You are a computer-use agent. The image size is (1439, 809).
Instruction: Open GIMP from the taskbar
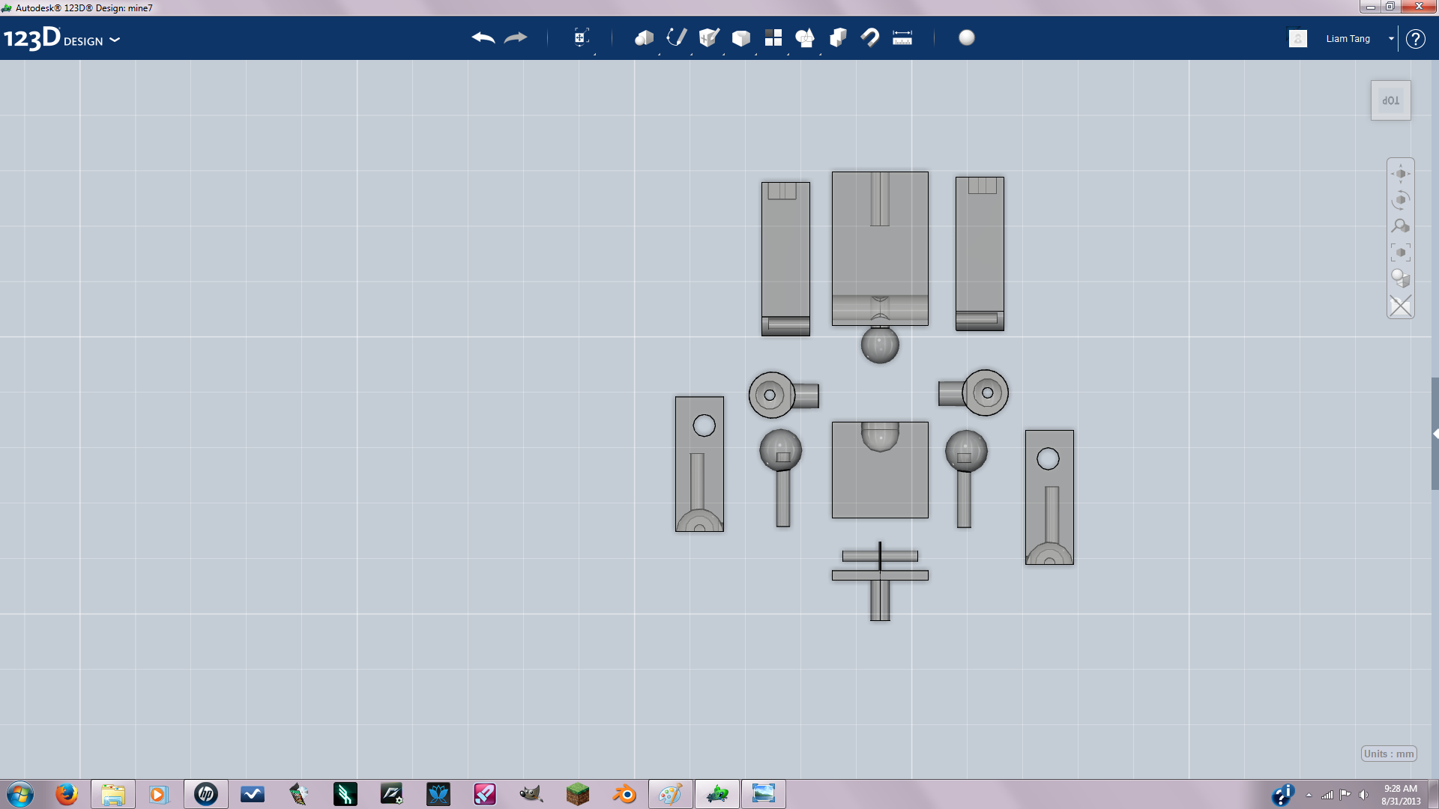pos(531,794)
